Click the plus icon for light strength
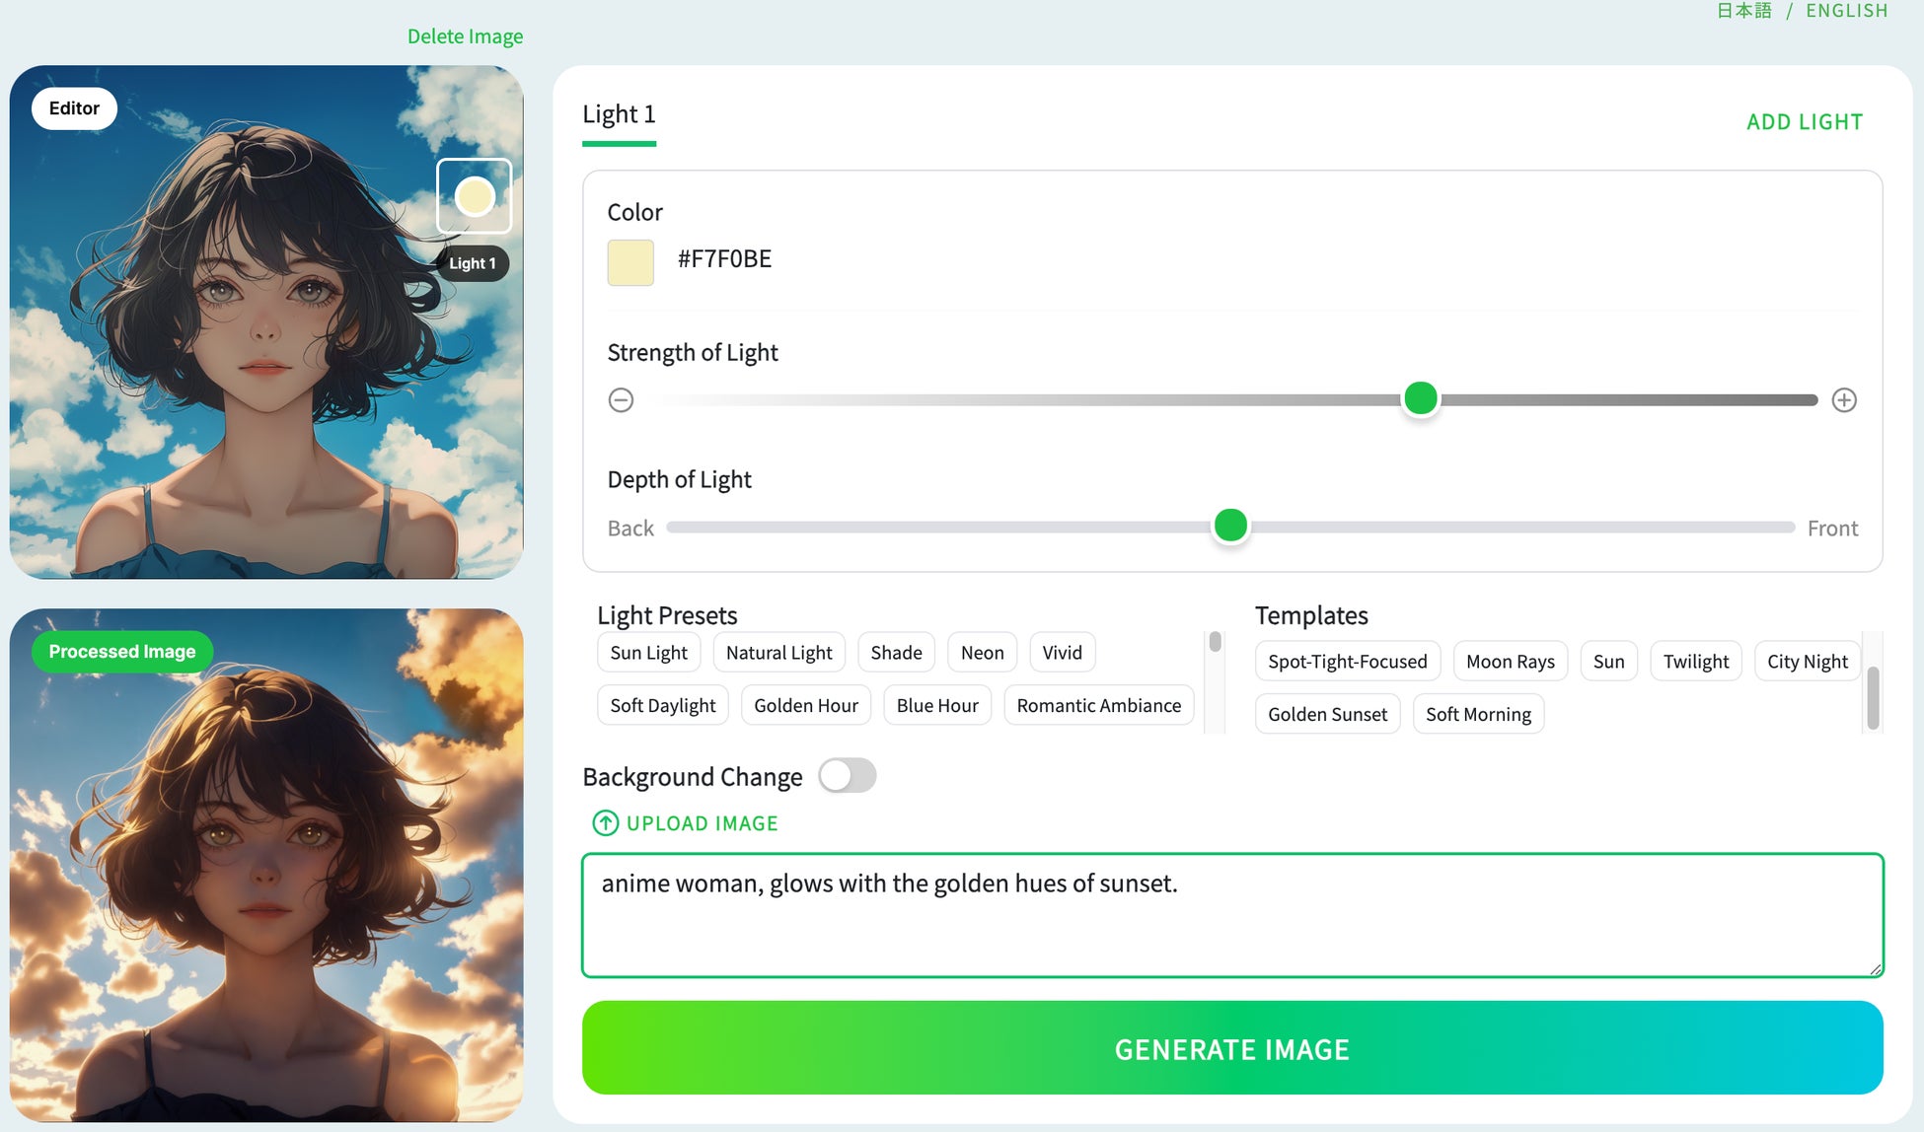This screenshot has width=1924, height=1132. tap(1844, 399)
